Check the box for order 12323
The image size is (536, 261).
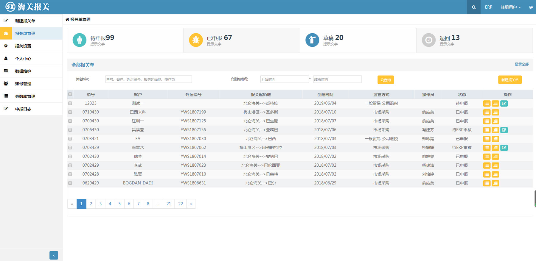point(70,103)
